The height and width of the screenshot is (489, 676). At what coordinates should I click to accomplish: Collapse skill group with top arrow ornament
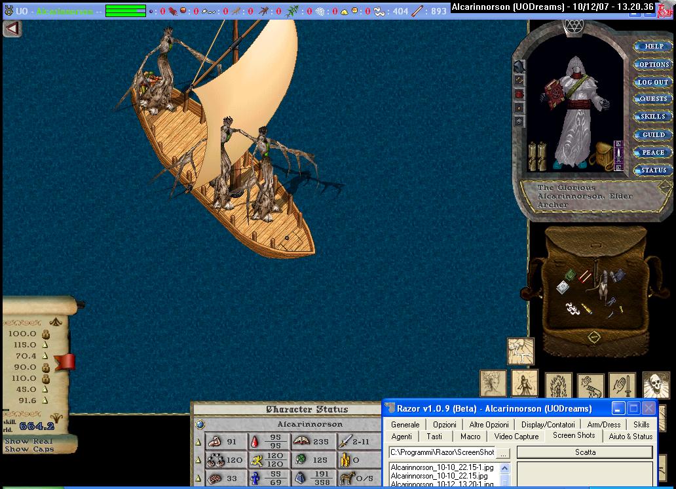56,322
